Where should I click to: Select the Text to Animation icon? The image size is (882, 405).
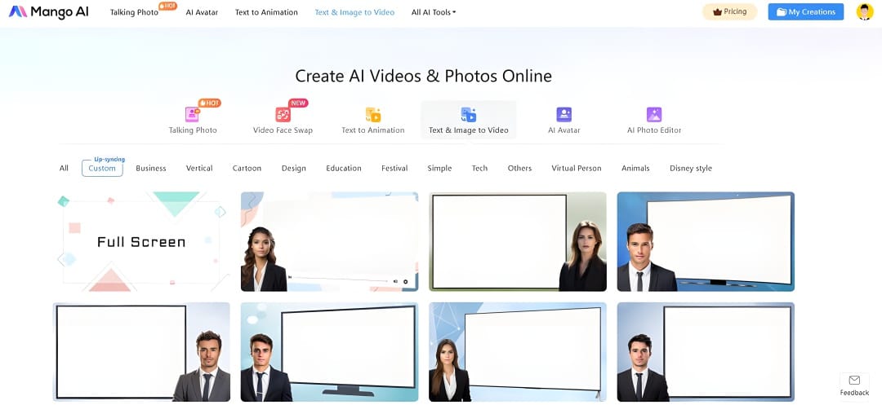coord(372,115)
